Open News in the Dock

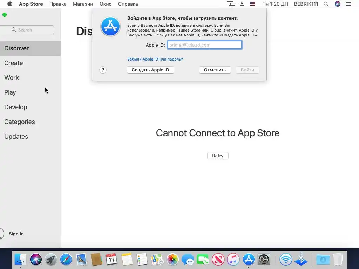218,260
